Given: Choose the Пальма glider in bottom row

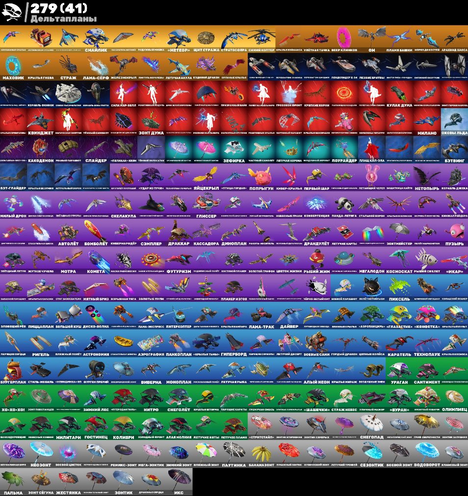Looking at the screenshot, I should (x=14, y=484).
